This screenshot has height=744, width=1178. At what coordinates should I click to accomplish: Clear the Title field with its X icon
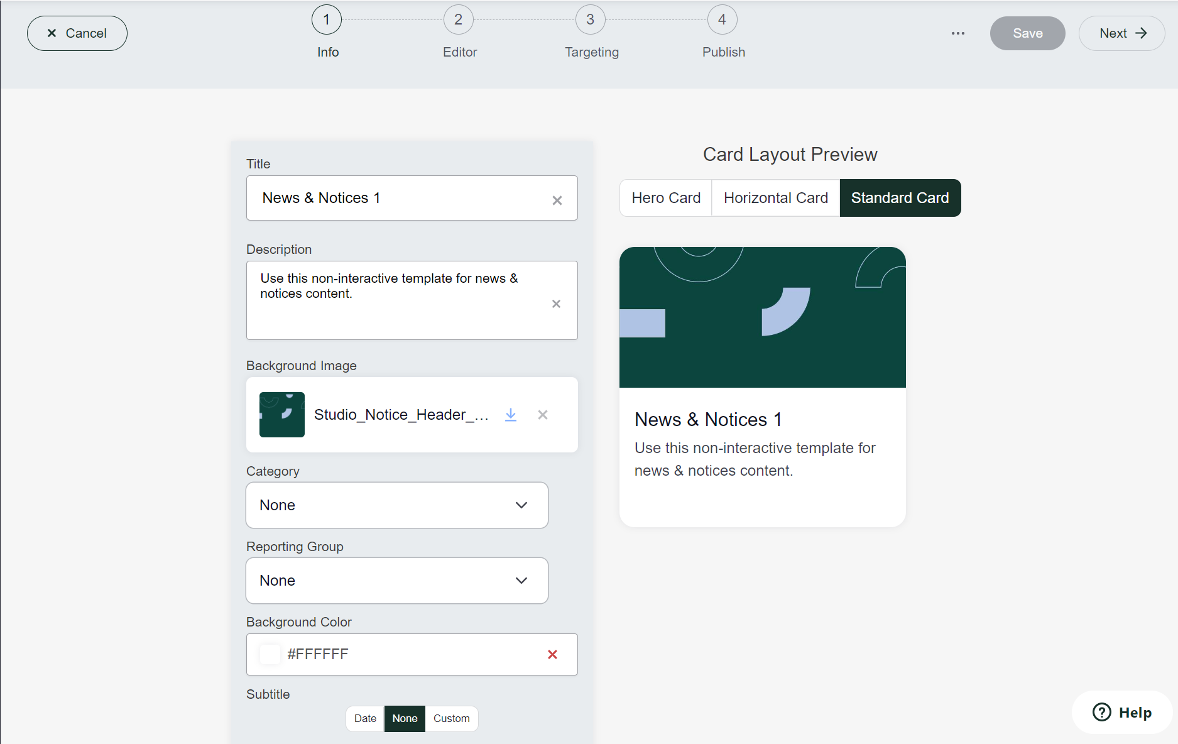pyautogui.click(x=557, y=200)
